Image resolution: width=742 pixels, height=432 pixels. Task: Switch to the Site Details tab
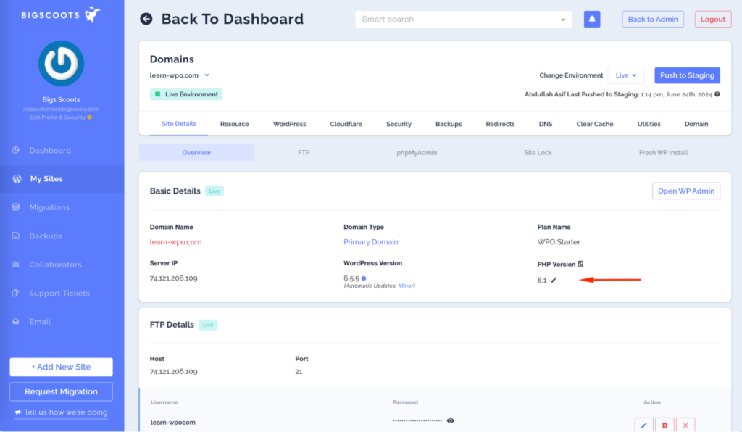point(179,124)
